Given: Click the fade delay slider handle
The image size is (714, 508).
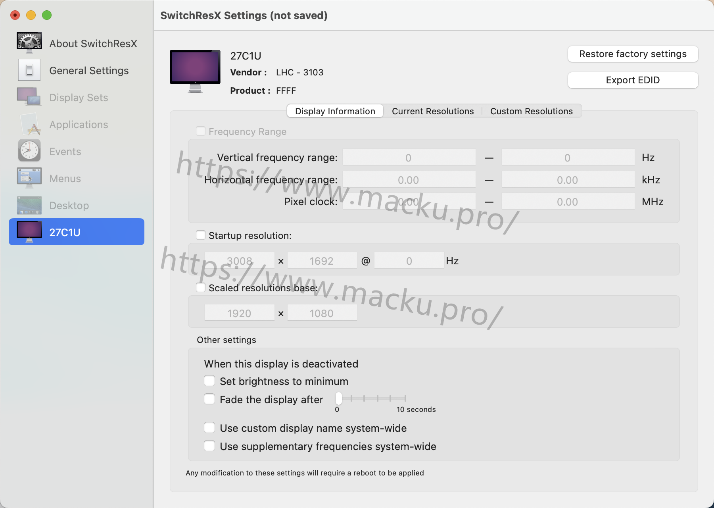Looking at the screenshot, I should tap(338, 398).
